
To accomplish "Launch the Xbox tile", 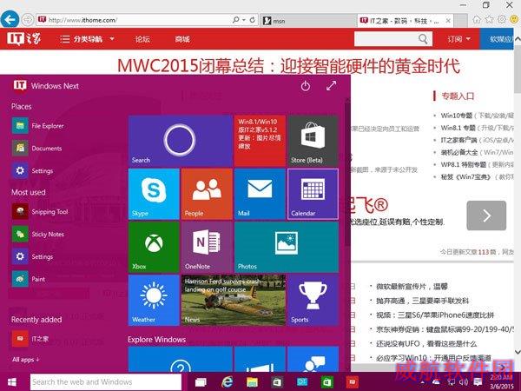I will [x=154, y=247].
